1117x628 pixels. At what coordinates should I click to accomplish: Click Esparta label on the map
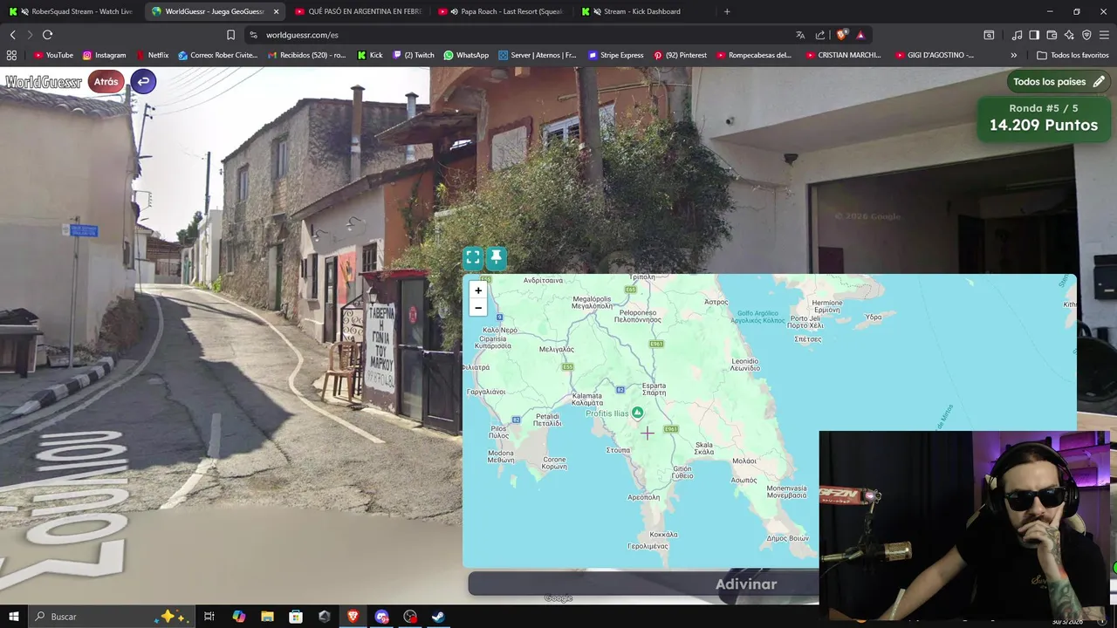654,389
